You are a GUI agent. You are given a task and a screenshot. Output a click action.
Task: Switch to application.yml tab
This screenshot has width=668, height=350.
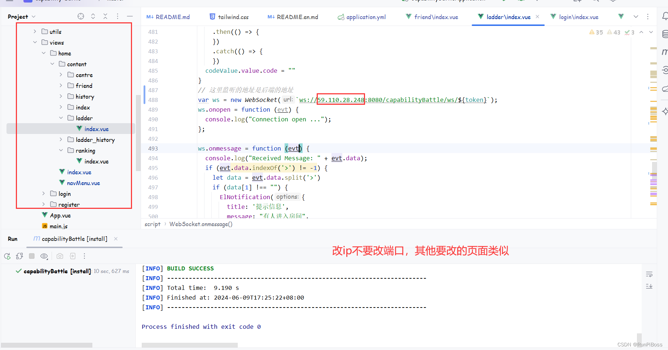coord(362,17)
